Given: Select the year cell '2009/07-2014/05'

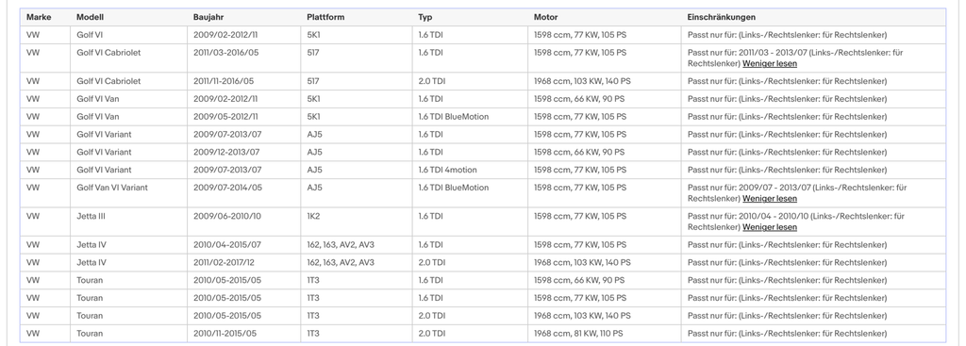Looking at the screenshot, I should tap(227, 188).
